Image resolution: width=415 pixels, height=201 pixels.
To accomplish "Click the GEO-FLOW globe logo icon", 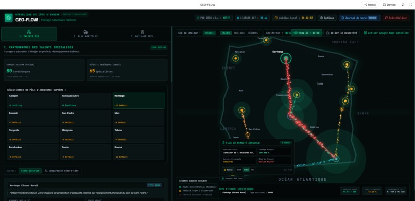I will point(8,18).
